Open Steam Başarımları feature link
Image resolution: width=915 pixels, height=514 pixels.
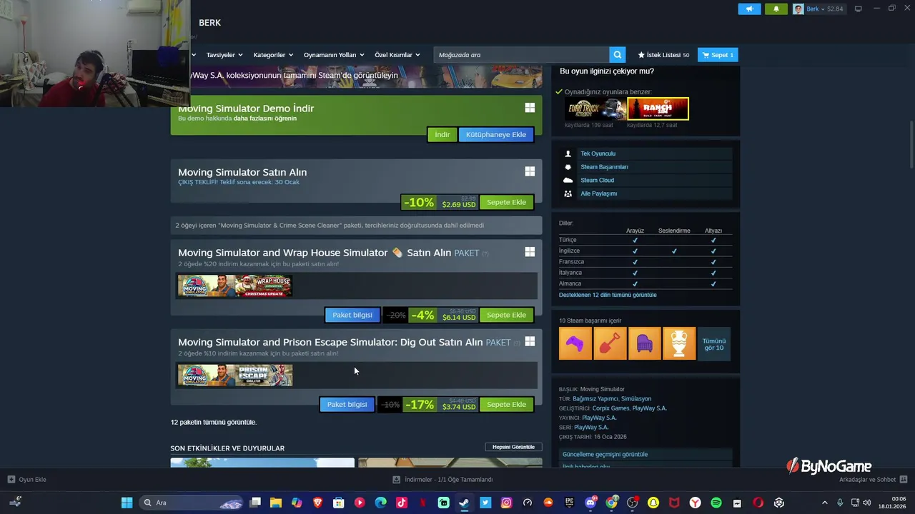click(x=604, y=167)
